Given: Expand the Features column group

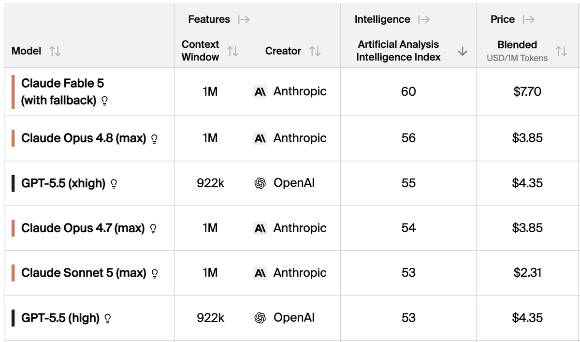Looking at the screenshot, I should [x=244, y=19].
